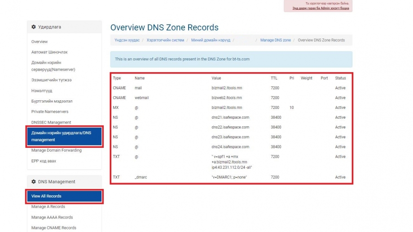Click the priority value 10

tap(292, 107)
